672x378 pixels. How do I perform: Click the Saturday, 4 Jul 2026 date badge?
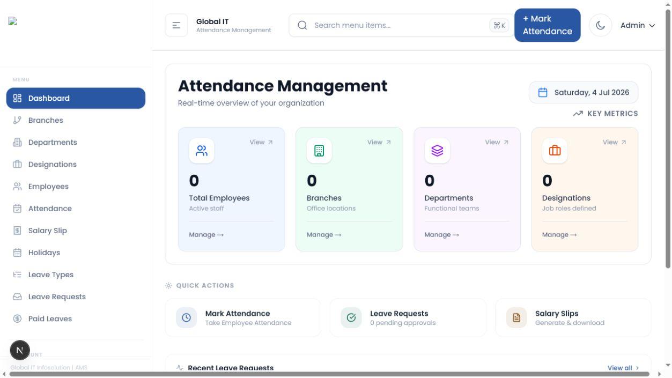pyautogui.click(x=584, y=92)
